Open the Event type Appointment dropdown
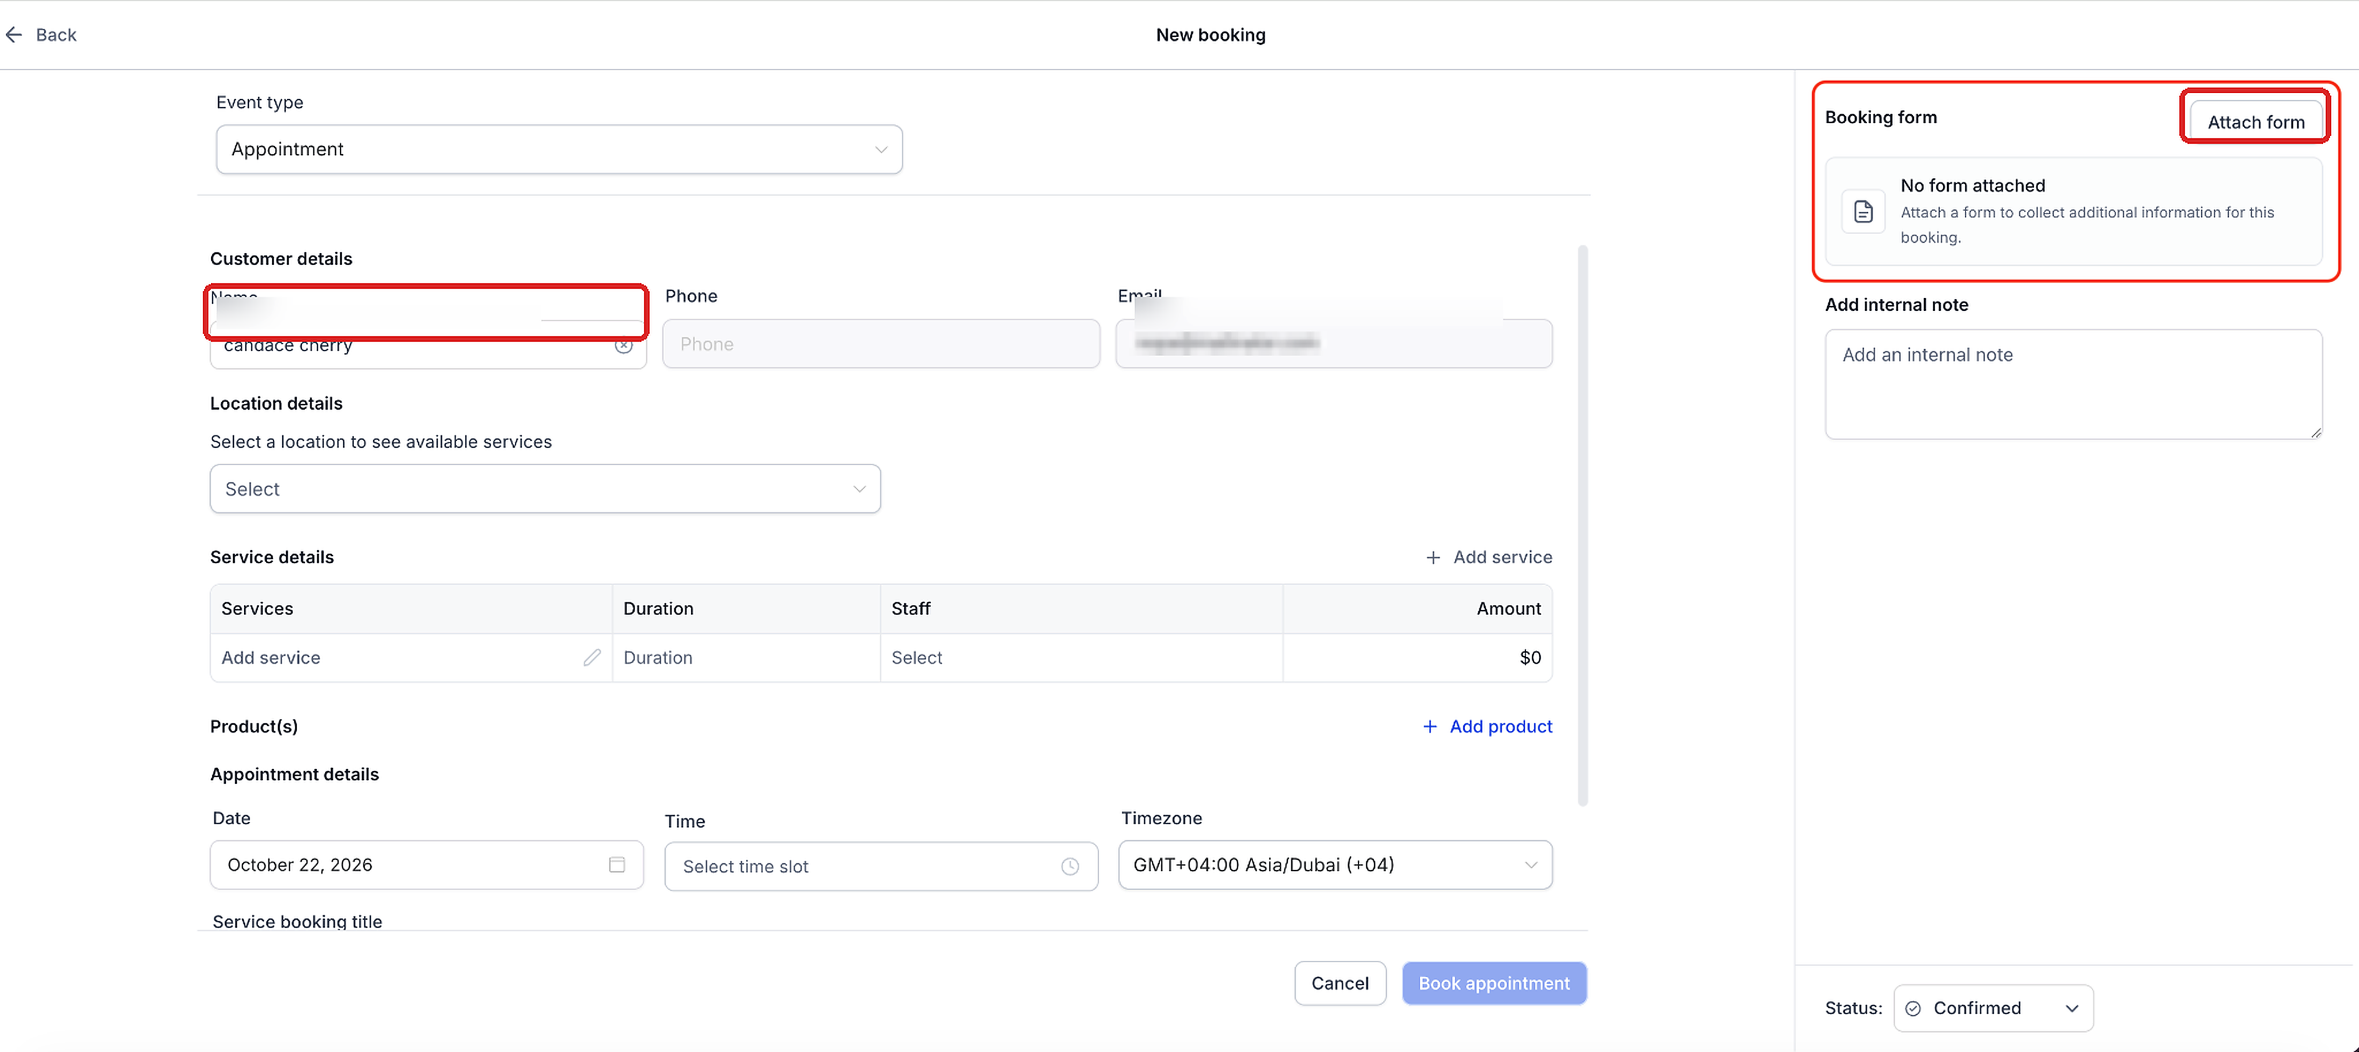The image size is (2359, 1052). pyautogui.click(x=560, y=149)
